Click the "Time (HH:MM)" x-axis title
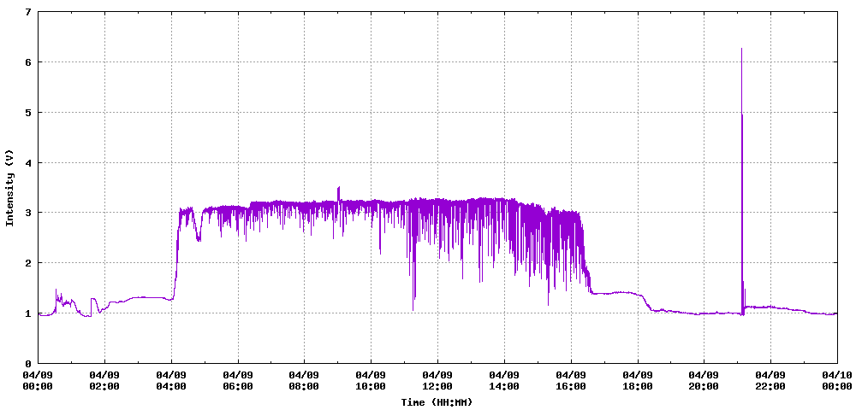 point(437,402)
